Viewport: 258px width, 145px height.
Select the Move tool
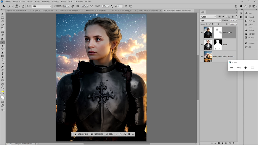pyautogui.click(x=3, y=14)
